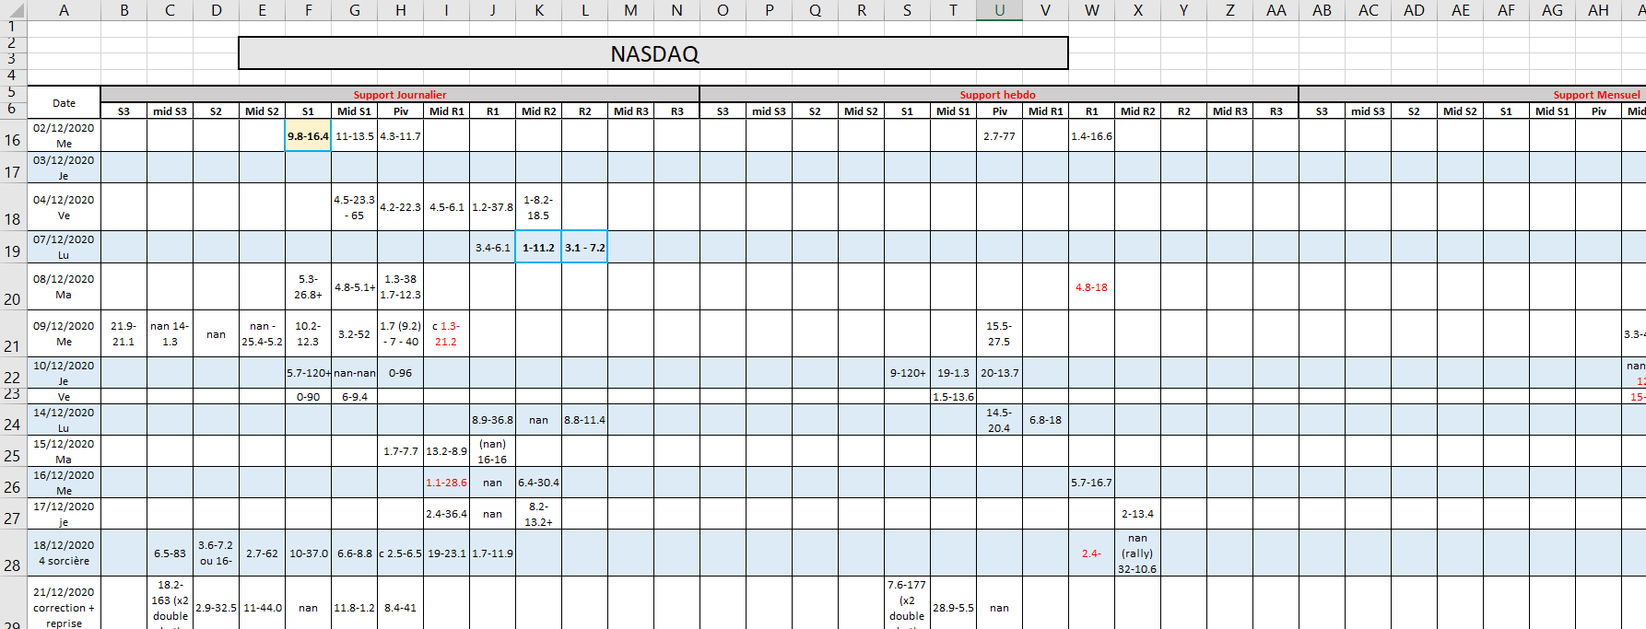1646x629 pixels.
Task: Select cell with value 6-9.4
Action: point(354,396)
